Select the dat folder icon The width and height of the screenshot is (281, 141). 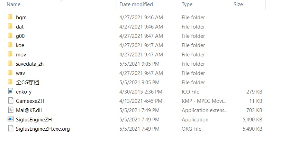click(10, 26)
